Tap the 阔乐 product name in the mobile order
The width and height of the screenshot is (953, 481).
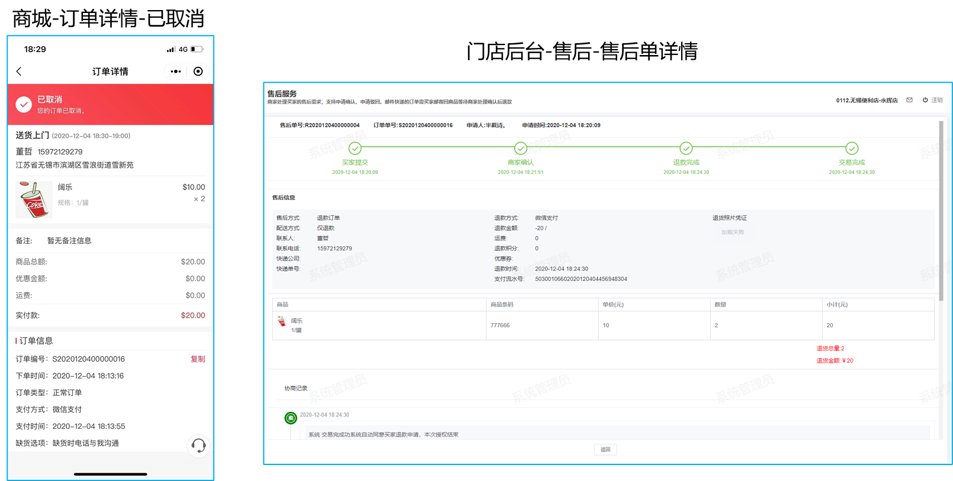65,187
